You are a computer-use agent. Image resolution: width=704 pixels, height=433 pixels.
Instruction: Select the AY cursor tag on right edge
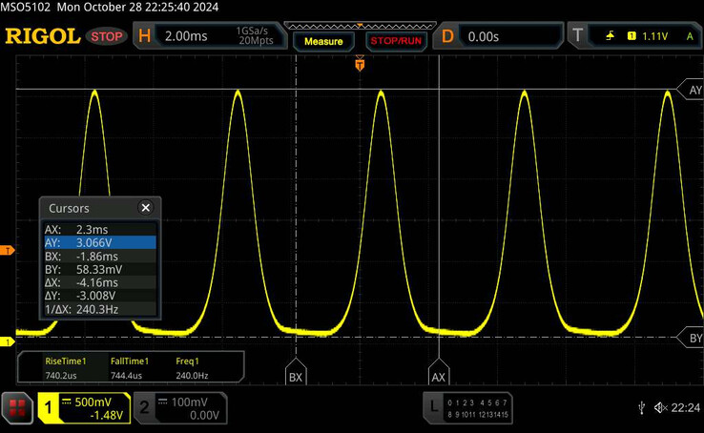coord(694,90)
